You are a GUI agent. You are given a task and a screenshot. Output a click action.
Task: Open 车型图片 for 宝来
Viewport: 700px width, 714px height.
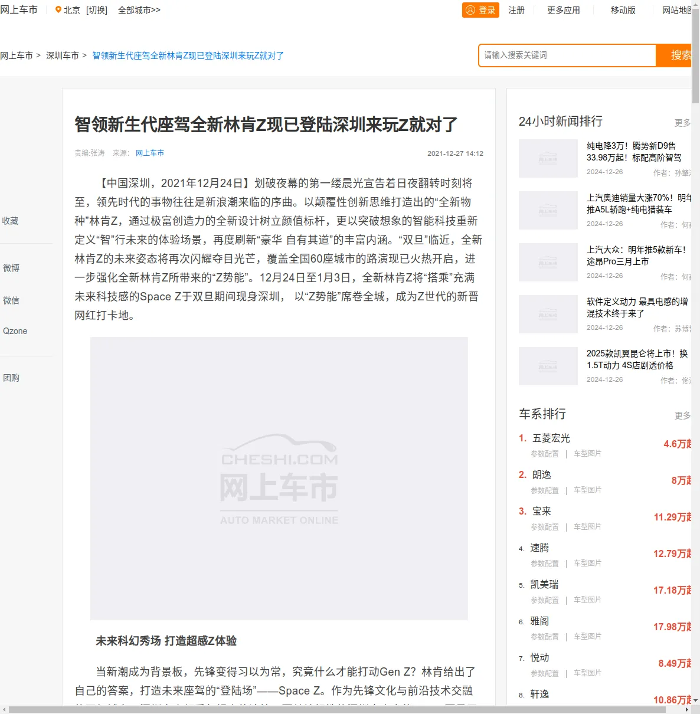[x=588, y=527]
